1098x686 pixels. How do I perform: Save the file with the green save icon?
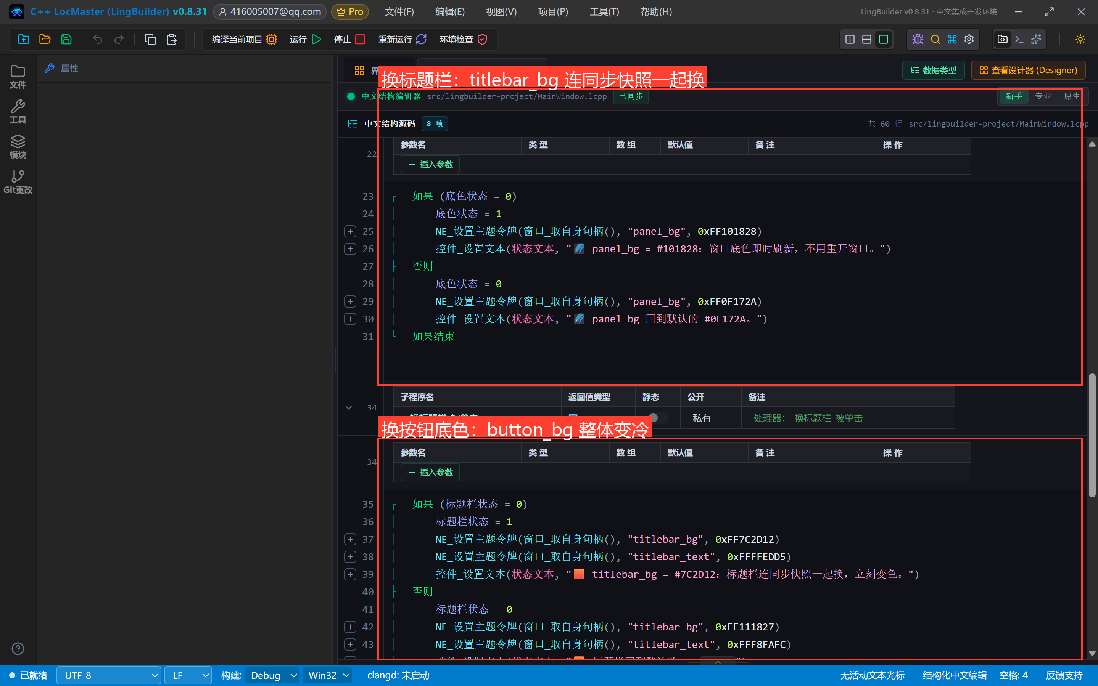pyautogui.click(x=66, y=40)
